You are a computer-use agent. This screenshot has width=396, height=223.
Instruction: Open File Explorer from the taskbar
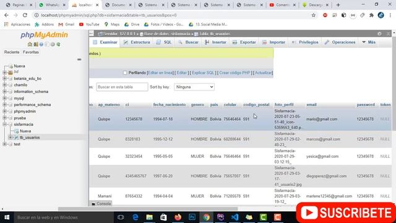click(149, 217)
